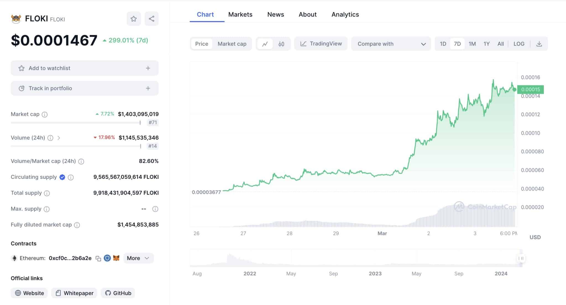This screenshot has width=566, height=305.
Task: Click Add to watchlist button
Action: point(85,68)
